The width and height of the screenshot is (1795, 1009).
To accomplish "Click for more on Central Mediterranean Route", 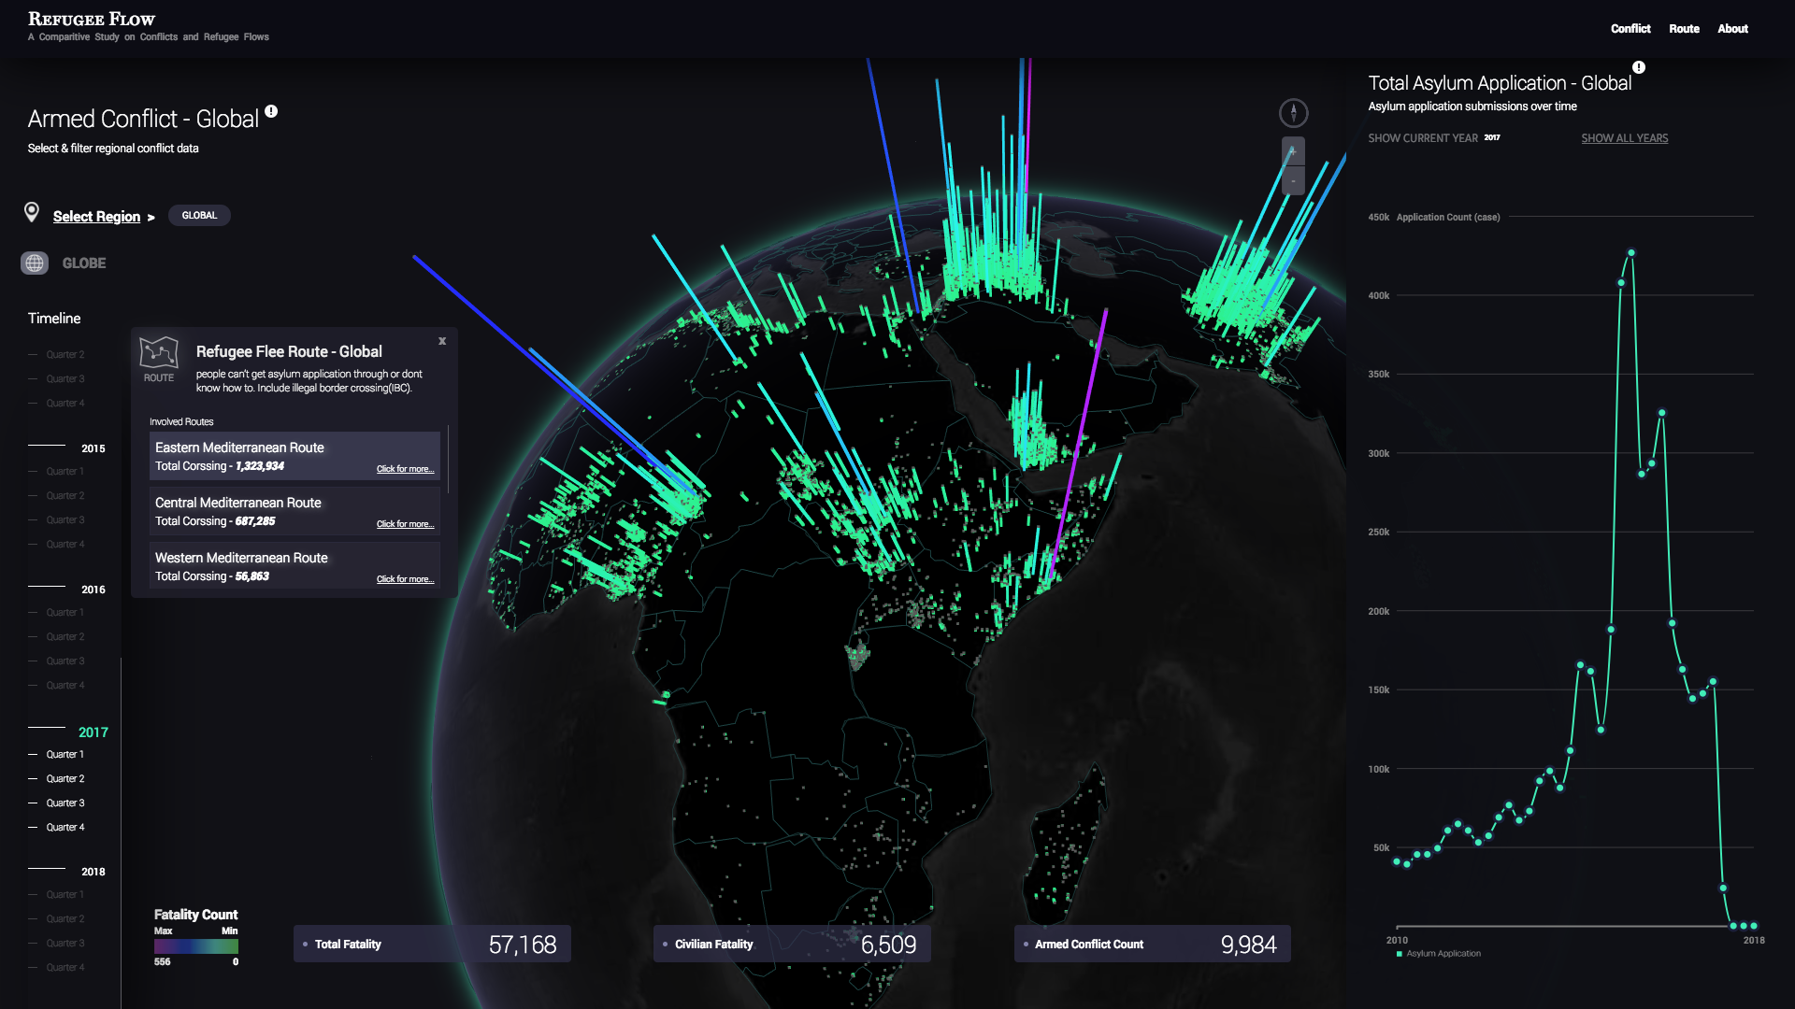I will click(405, 524).
